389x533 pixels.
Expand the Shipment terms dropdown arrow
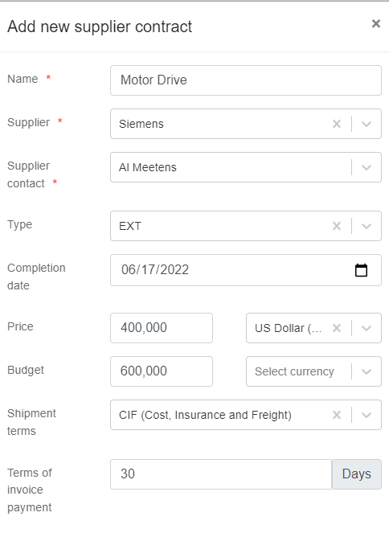pos(366,415)
